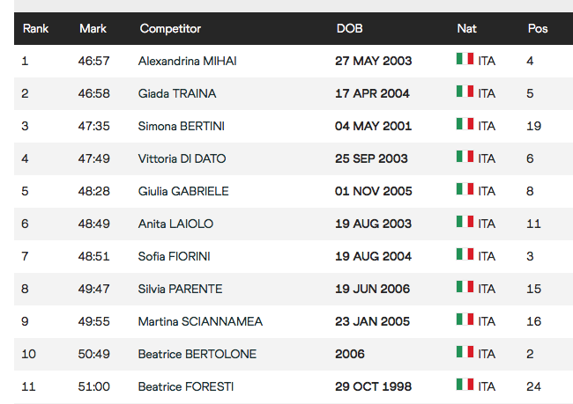Click the flag beside Giulia GABRIELE's nationality
The width and height of the screenshot is (573, 404).
[x=465, y=189]
